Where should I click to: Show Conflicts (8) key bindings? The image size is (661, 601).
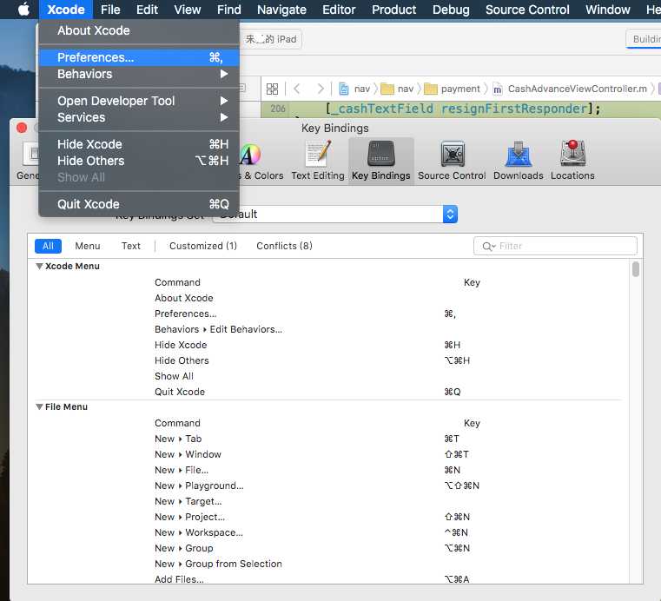point(285,246)
